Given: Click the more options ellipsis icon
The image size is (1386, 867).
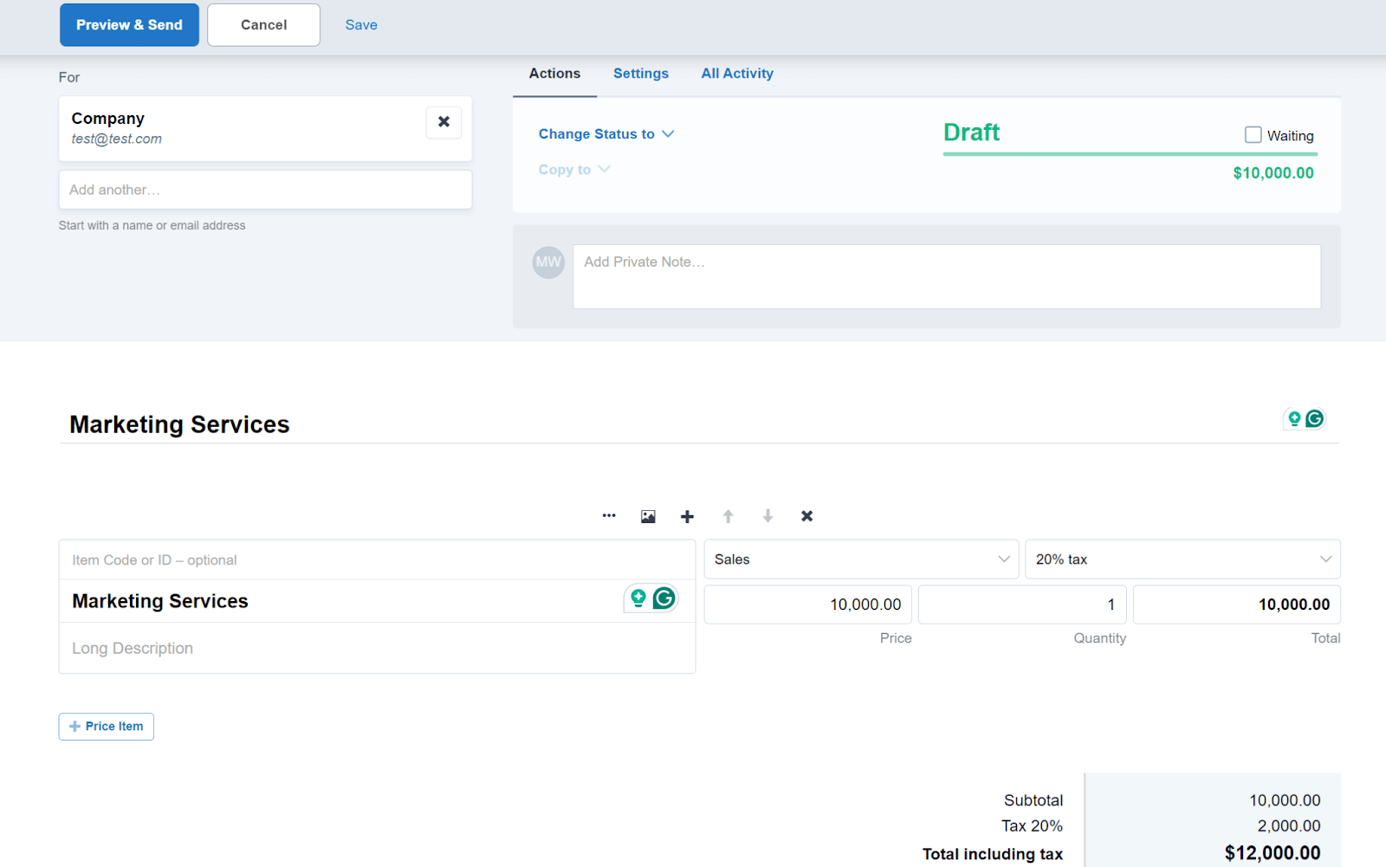Looking at the screenshot, I should [609, 516].
